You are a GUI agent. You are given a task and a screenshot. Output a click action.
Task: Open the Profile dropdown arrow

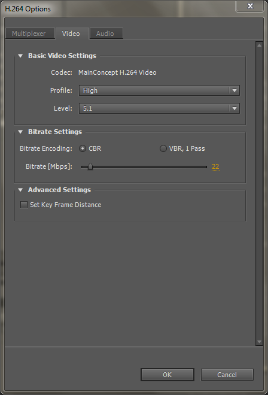[x=234, y=90]
